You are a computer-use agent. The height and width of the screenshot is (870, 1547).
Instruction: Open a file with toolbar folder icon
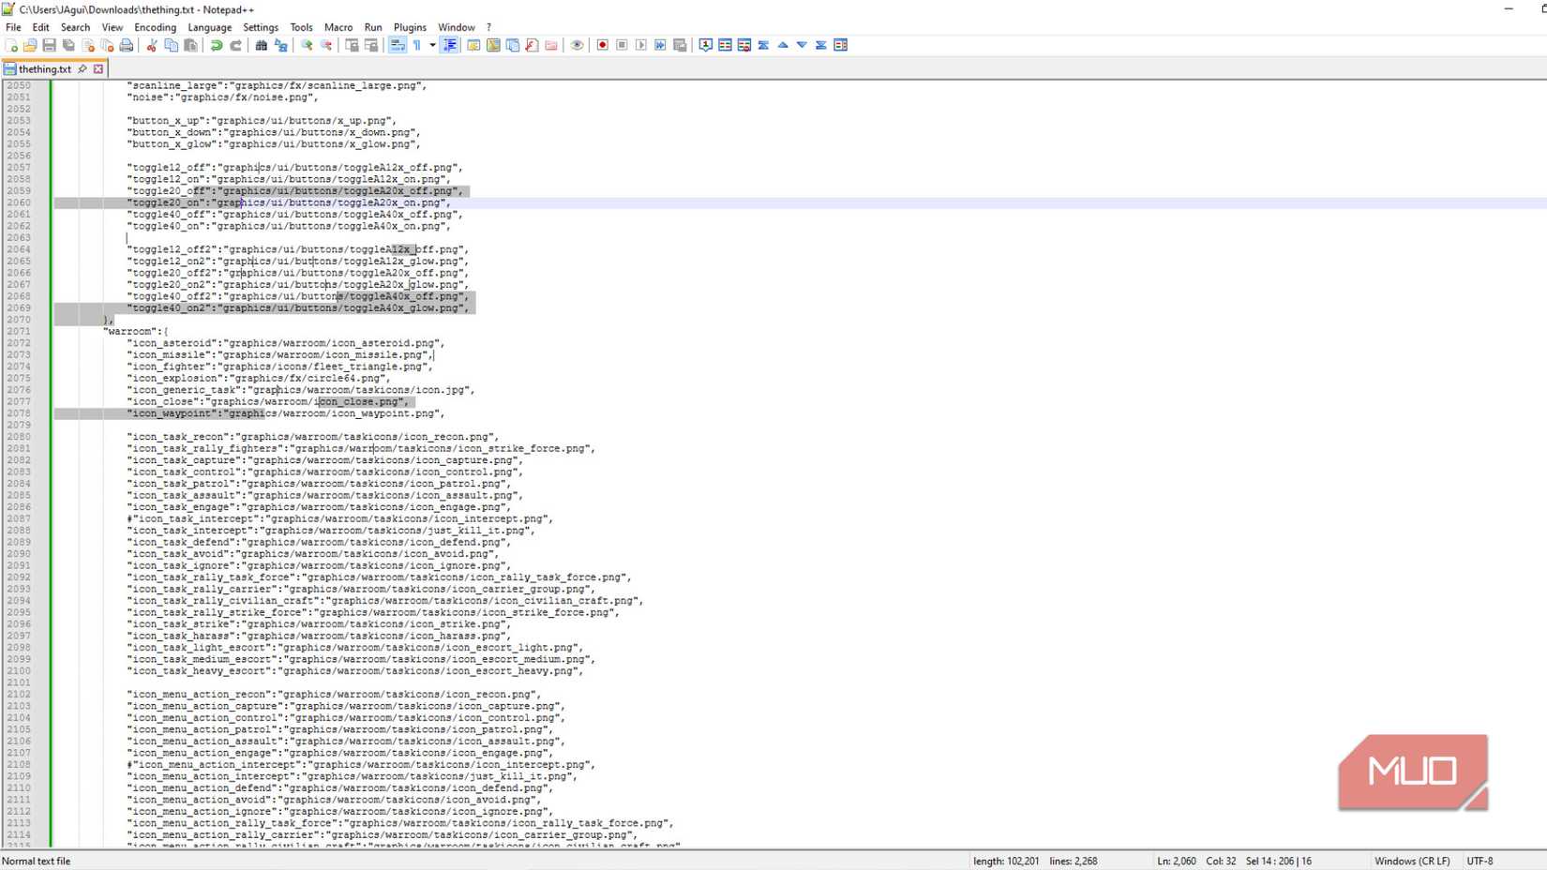pyautogui.click(x=30, y=45)
